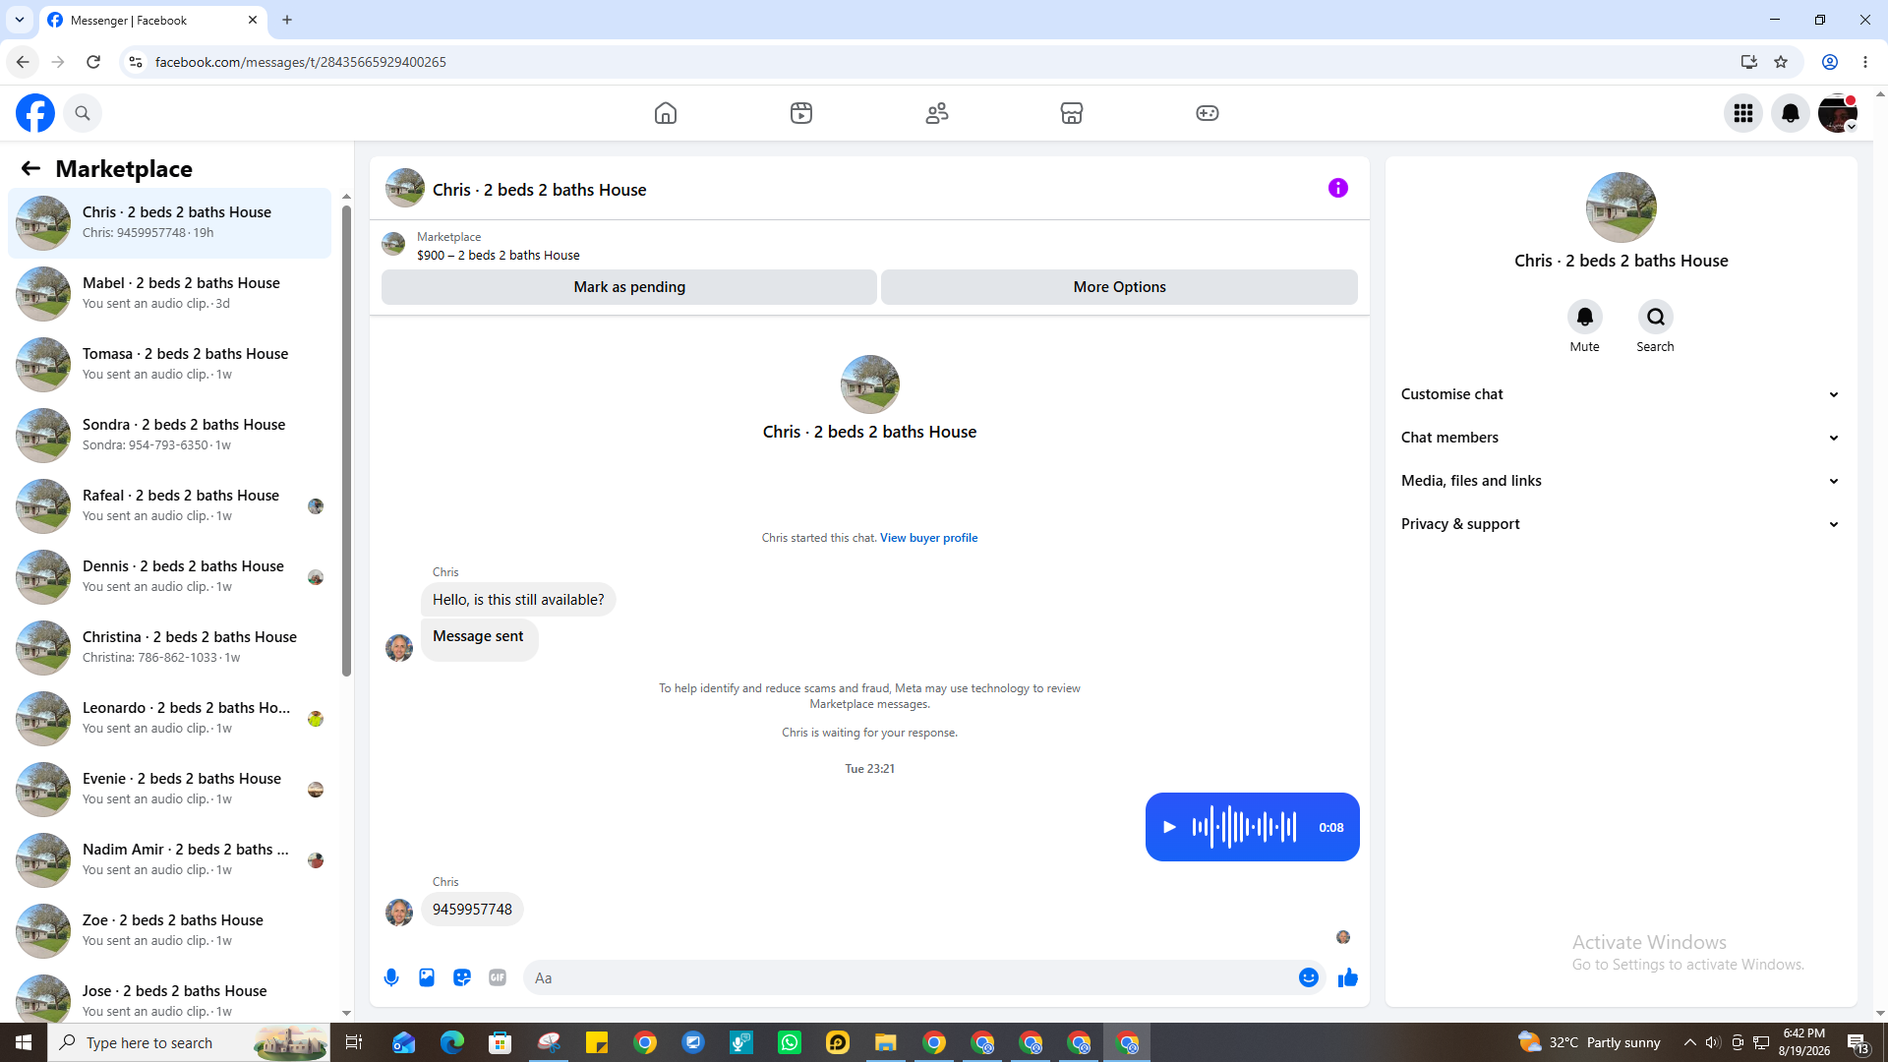Open Reels video icon in top navigation
Image resolution: width=1888 pixels, height=1062 pixels.
pyautogui.click(x=801, y=113)
